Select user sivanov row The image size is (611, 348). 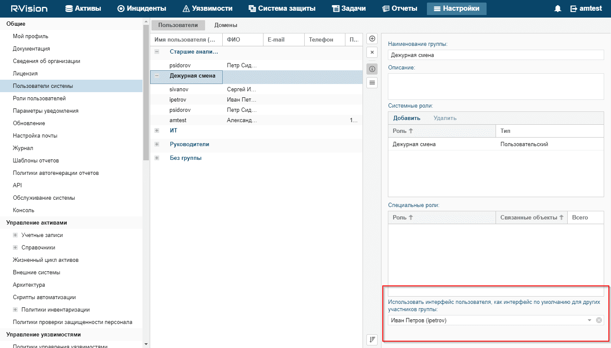point(179,90)
